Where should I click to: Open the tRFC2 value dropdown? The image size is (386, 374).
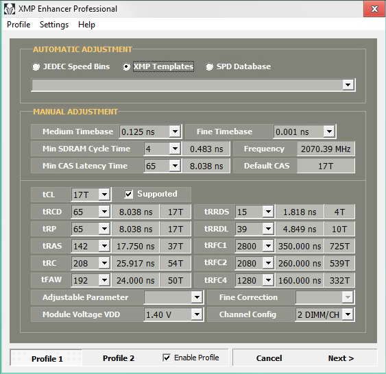268,263
